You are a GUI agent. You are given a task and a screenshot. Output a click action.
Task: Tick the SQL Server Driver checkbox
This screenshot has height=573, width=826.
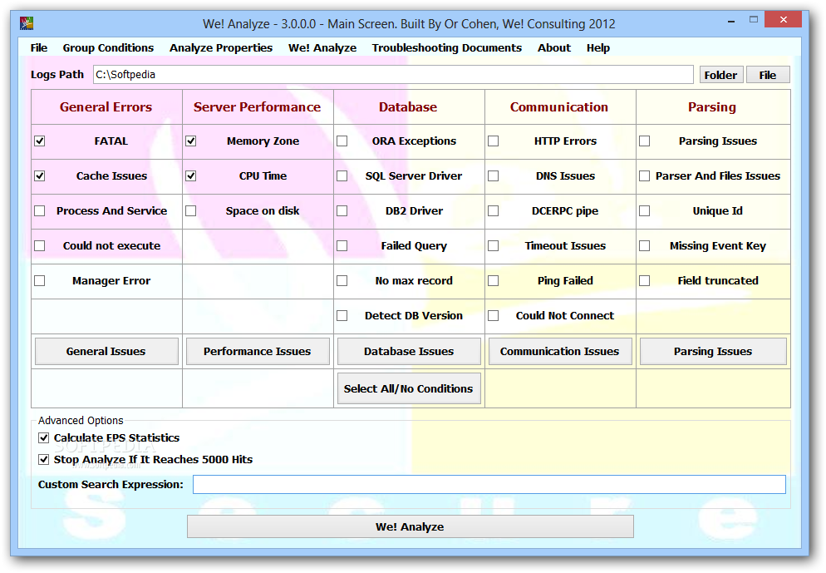click(x=342, y=176)
